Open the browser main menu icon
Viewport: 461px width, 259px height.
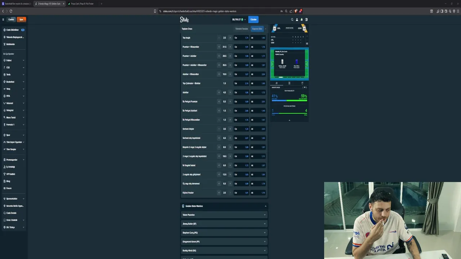coord(458,11)
